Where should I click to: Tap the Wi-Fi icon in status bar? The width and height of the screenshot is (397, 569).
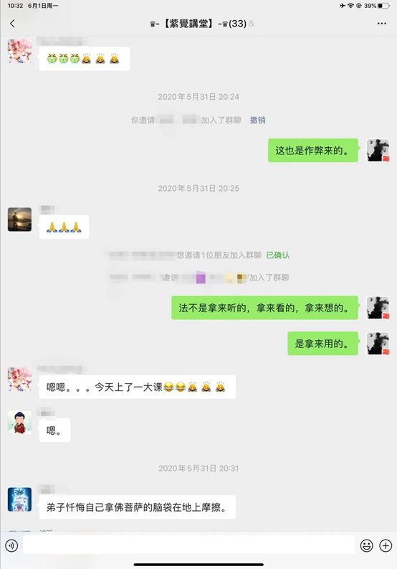(350, 6)
